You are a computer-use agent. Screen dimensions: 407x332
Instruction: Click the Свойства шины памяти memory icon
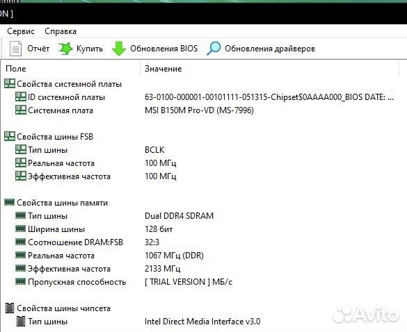10,202
